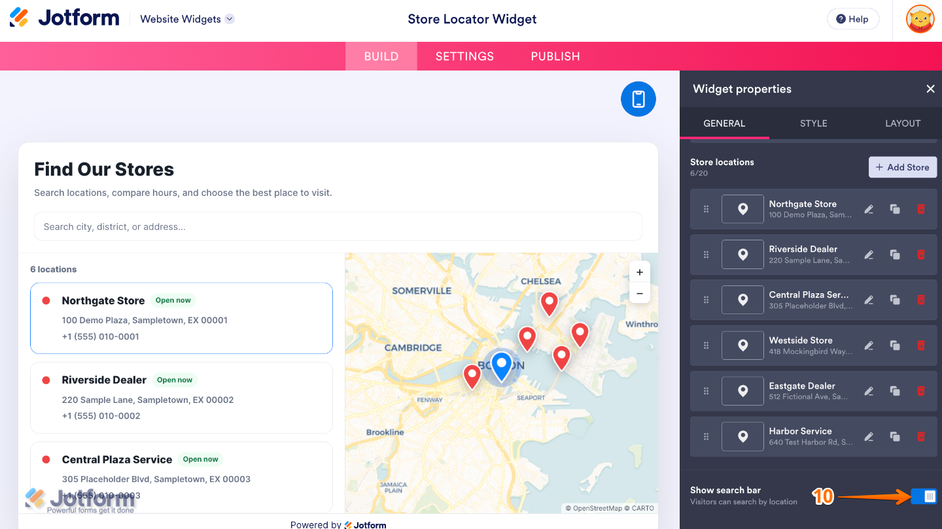This screenshot has height=529, width=942.
Task: Click the store search input field
Action: 338,227
